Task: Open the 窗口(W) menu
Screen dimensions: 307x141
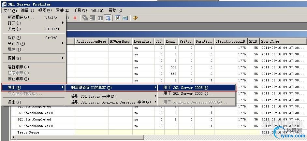Action: pyautogui.click(x=98, y=10)
